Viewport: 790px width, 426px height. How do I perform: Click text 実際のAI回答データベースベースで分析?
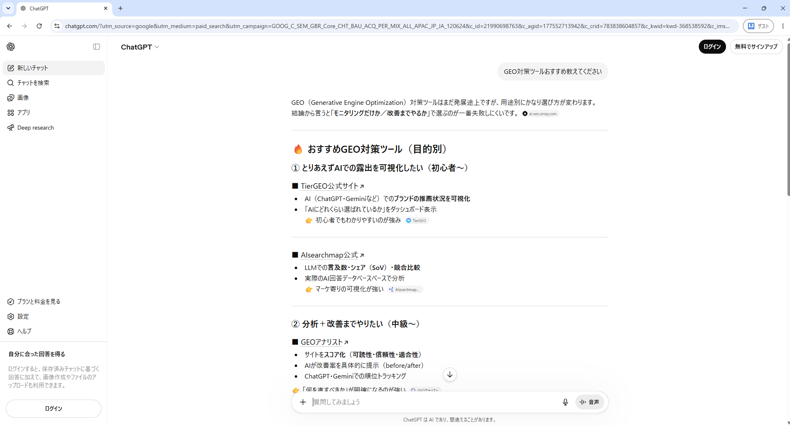click(x=355, y=279)
